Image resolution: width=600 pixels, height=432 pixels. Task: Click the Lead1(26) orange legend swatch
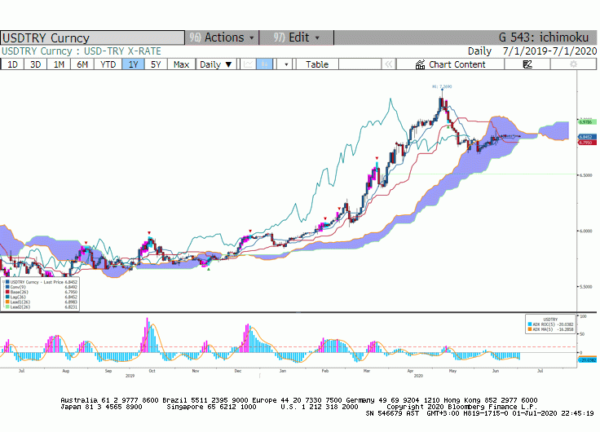7,302
